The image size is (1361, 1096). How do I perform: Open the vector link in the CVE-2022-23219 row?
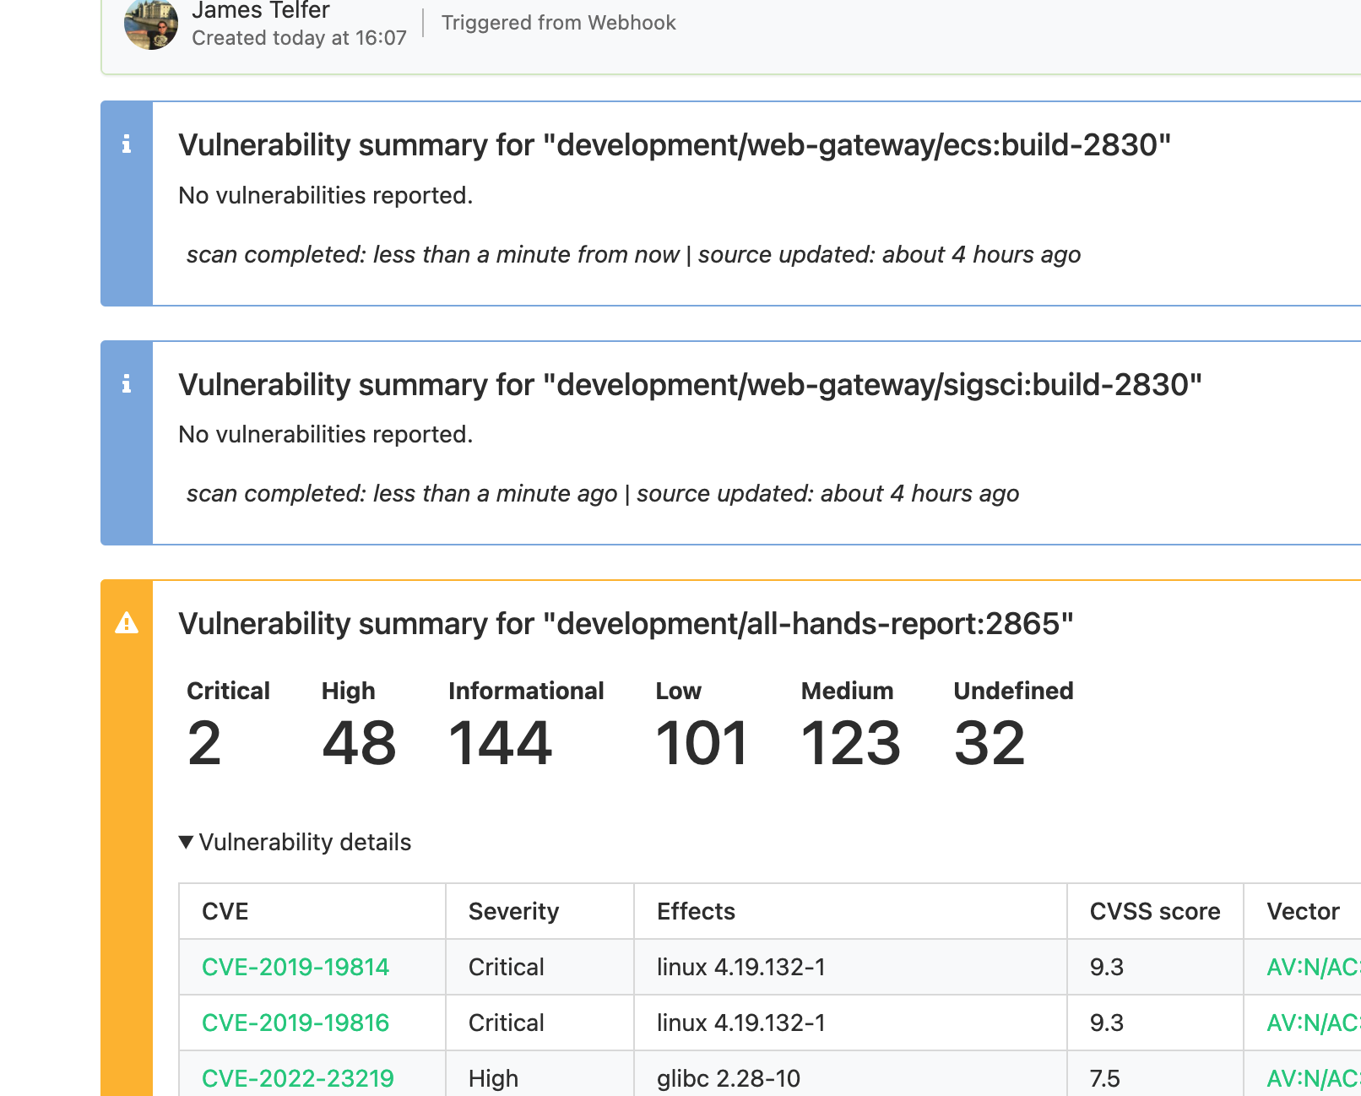[x=1314, y=1078]
